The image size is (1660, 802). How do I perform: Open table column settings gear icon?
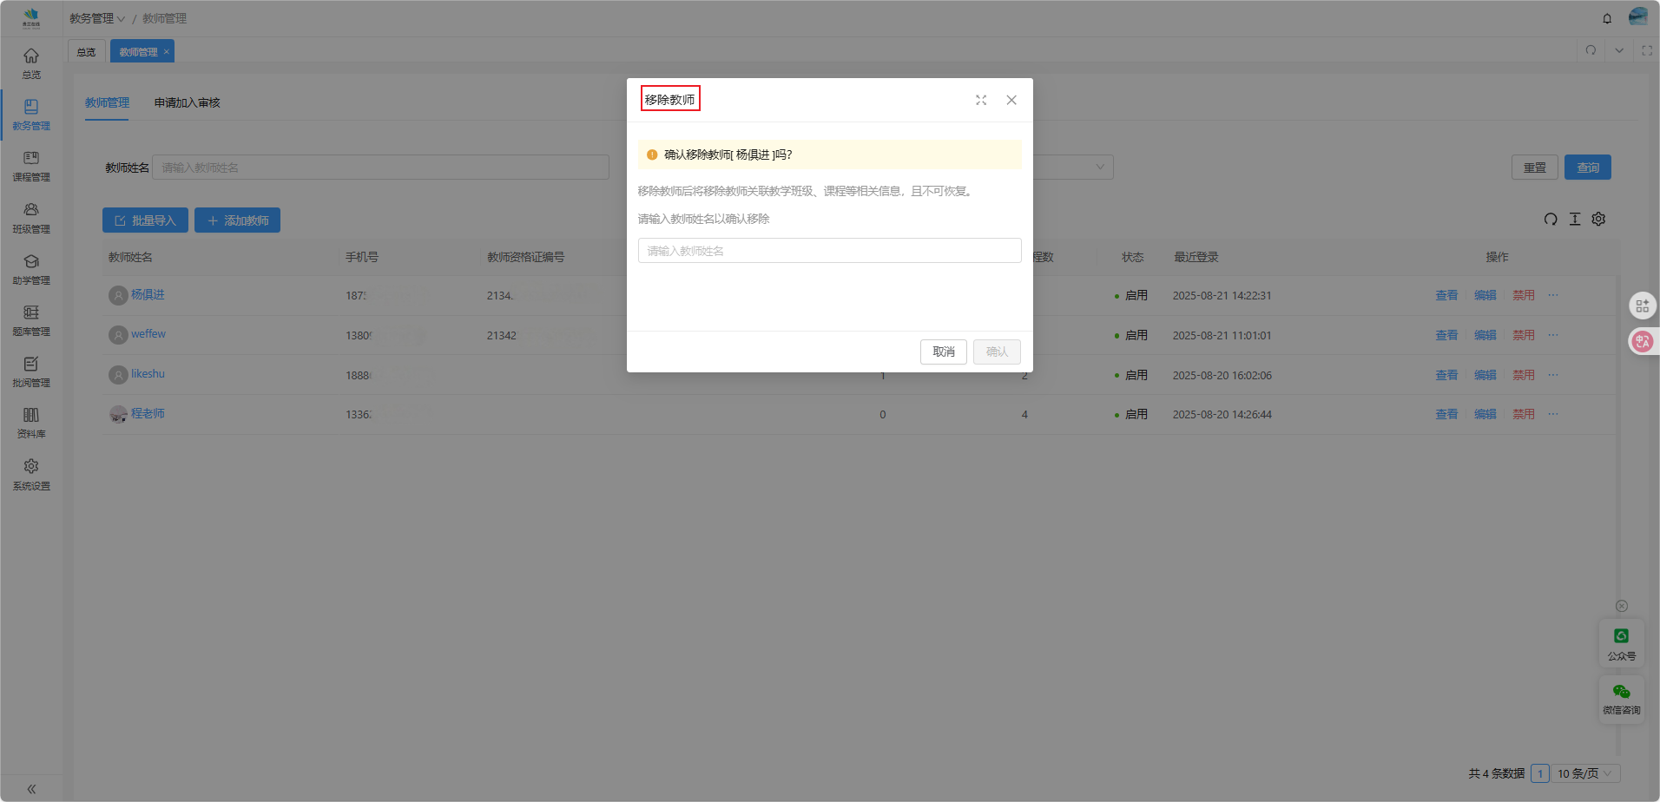tap(1598, 220)
